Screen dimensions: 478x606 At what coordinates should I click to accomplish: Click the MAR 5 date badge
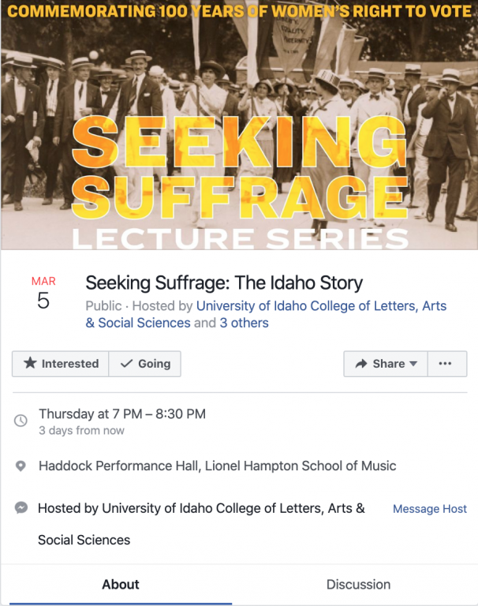click(x=43, y=293)
